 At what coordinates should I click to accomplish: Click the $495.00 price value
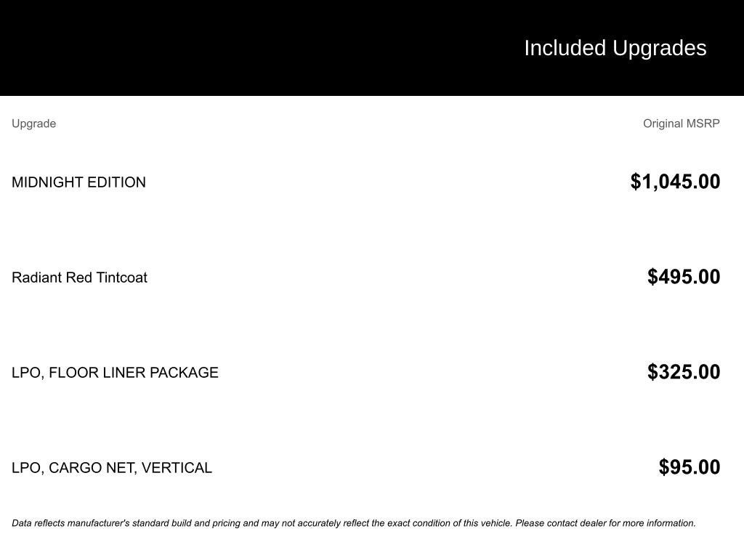(683, 277)
